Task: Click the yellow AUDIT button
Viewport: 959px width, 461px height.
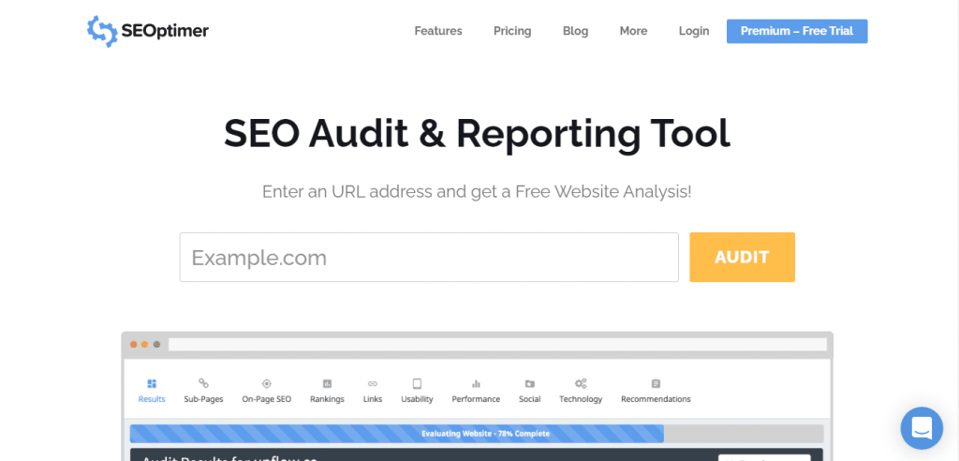Action: (742, 257)
